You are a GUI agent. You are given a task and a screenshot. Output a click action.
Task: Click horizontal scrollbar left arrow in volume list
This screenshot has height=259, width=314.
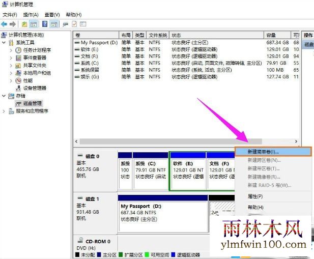76,141
